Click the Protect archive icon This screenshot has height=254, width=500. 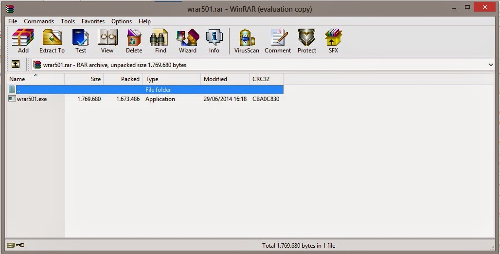[x=307, y=41]
